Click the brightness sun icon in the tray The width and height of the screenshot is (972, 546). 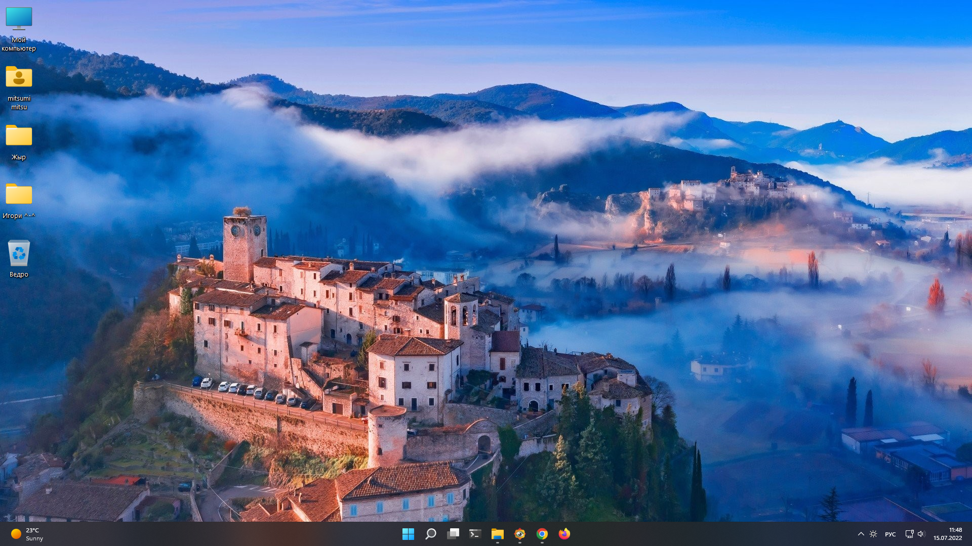(873, 534)
